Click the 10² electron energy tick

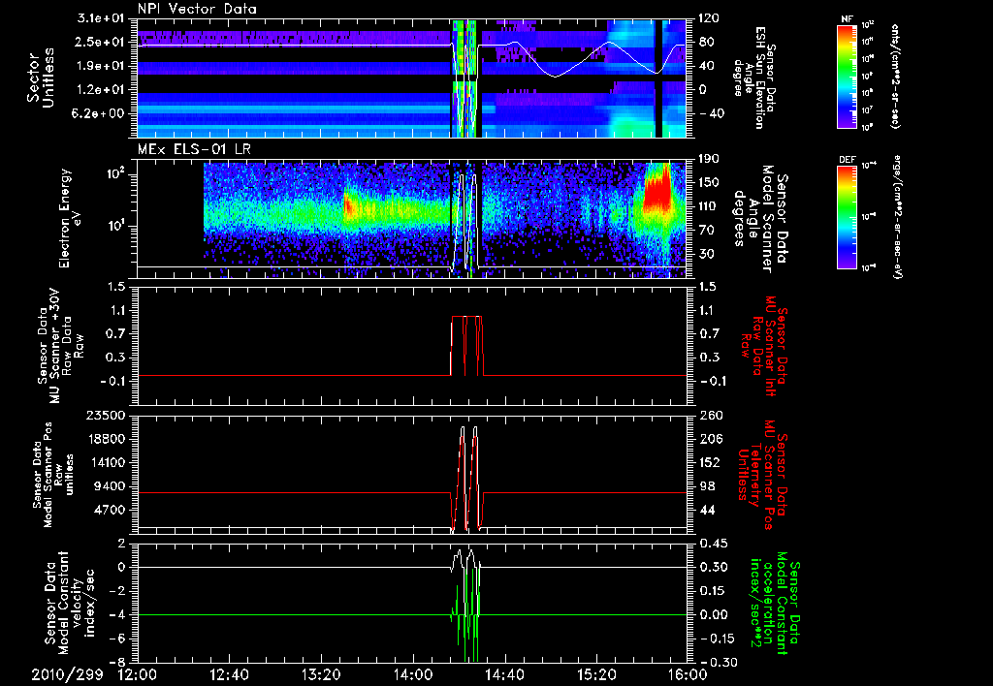tap(117, 174)
